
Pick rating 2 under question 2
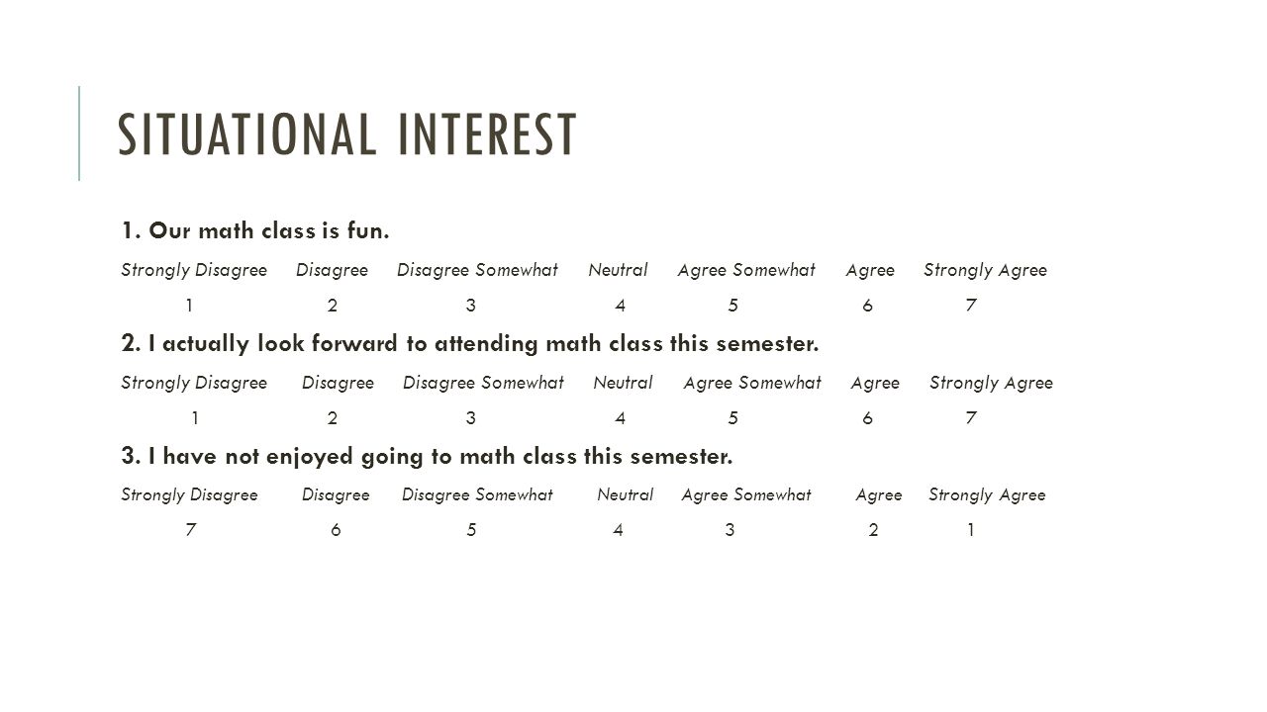(x=333, y=418)
